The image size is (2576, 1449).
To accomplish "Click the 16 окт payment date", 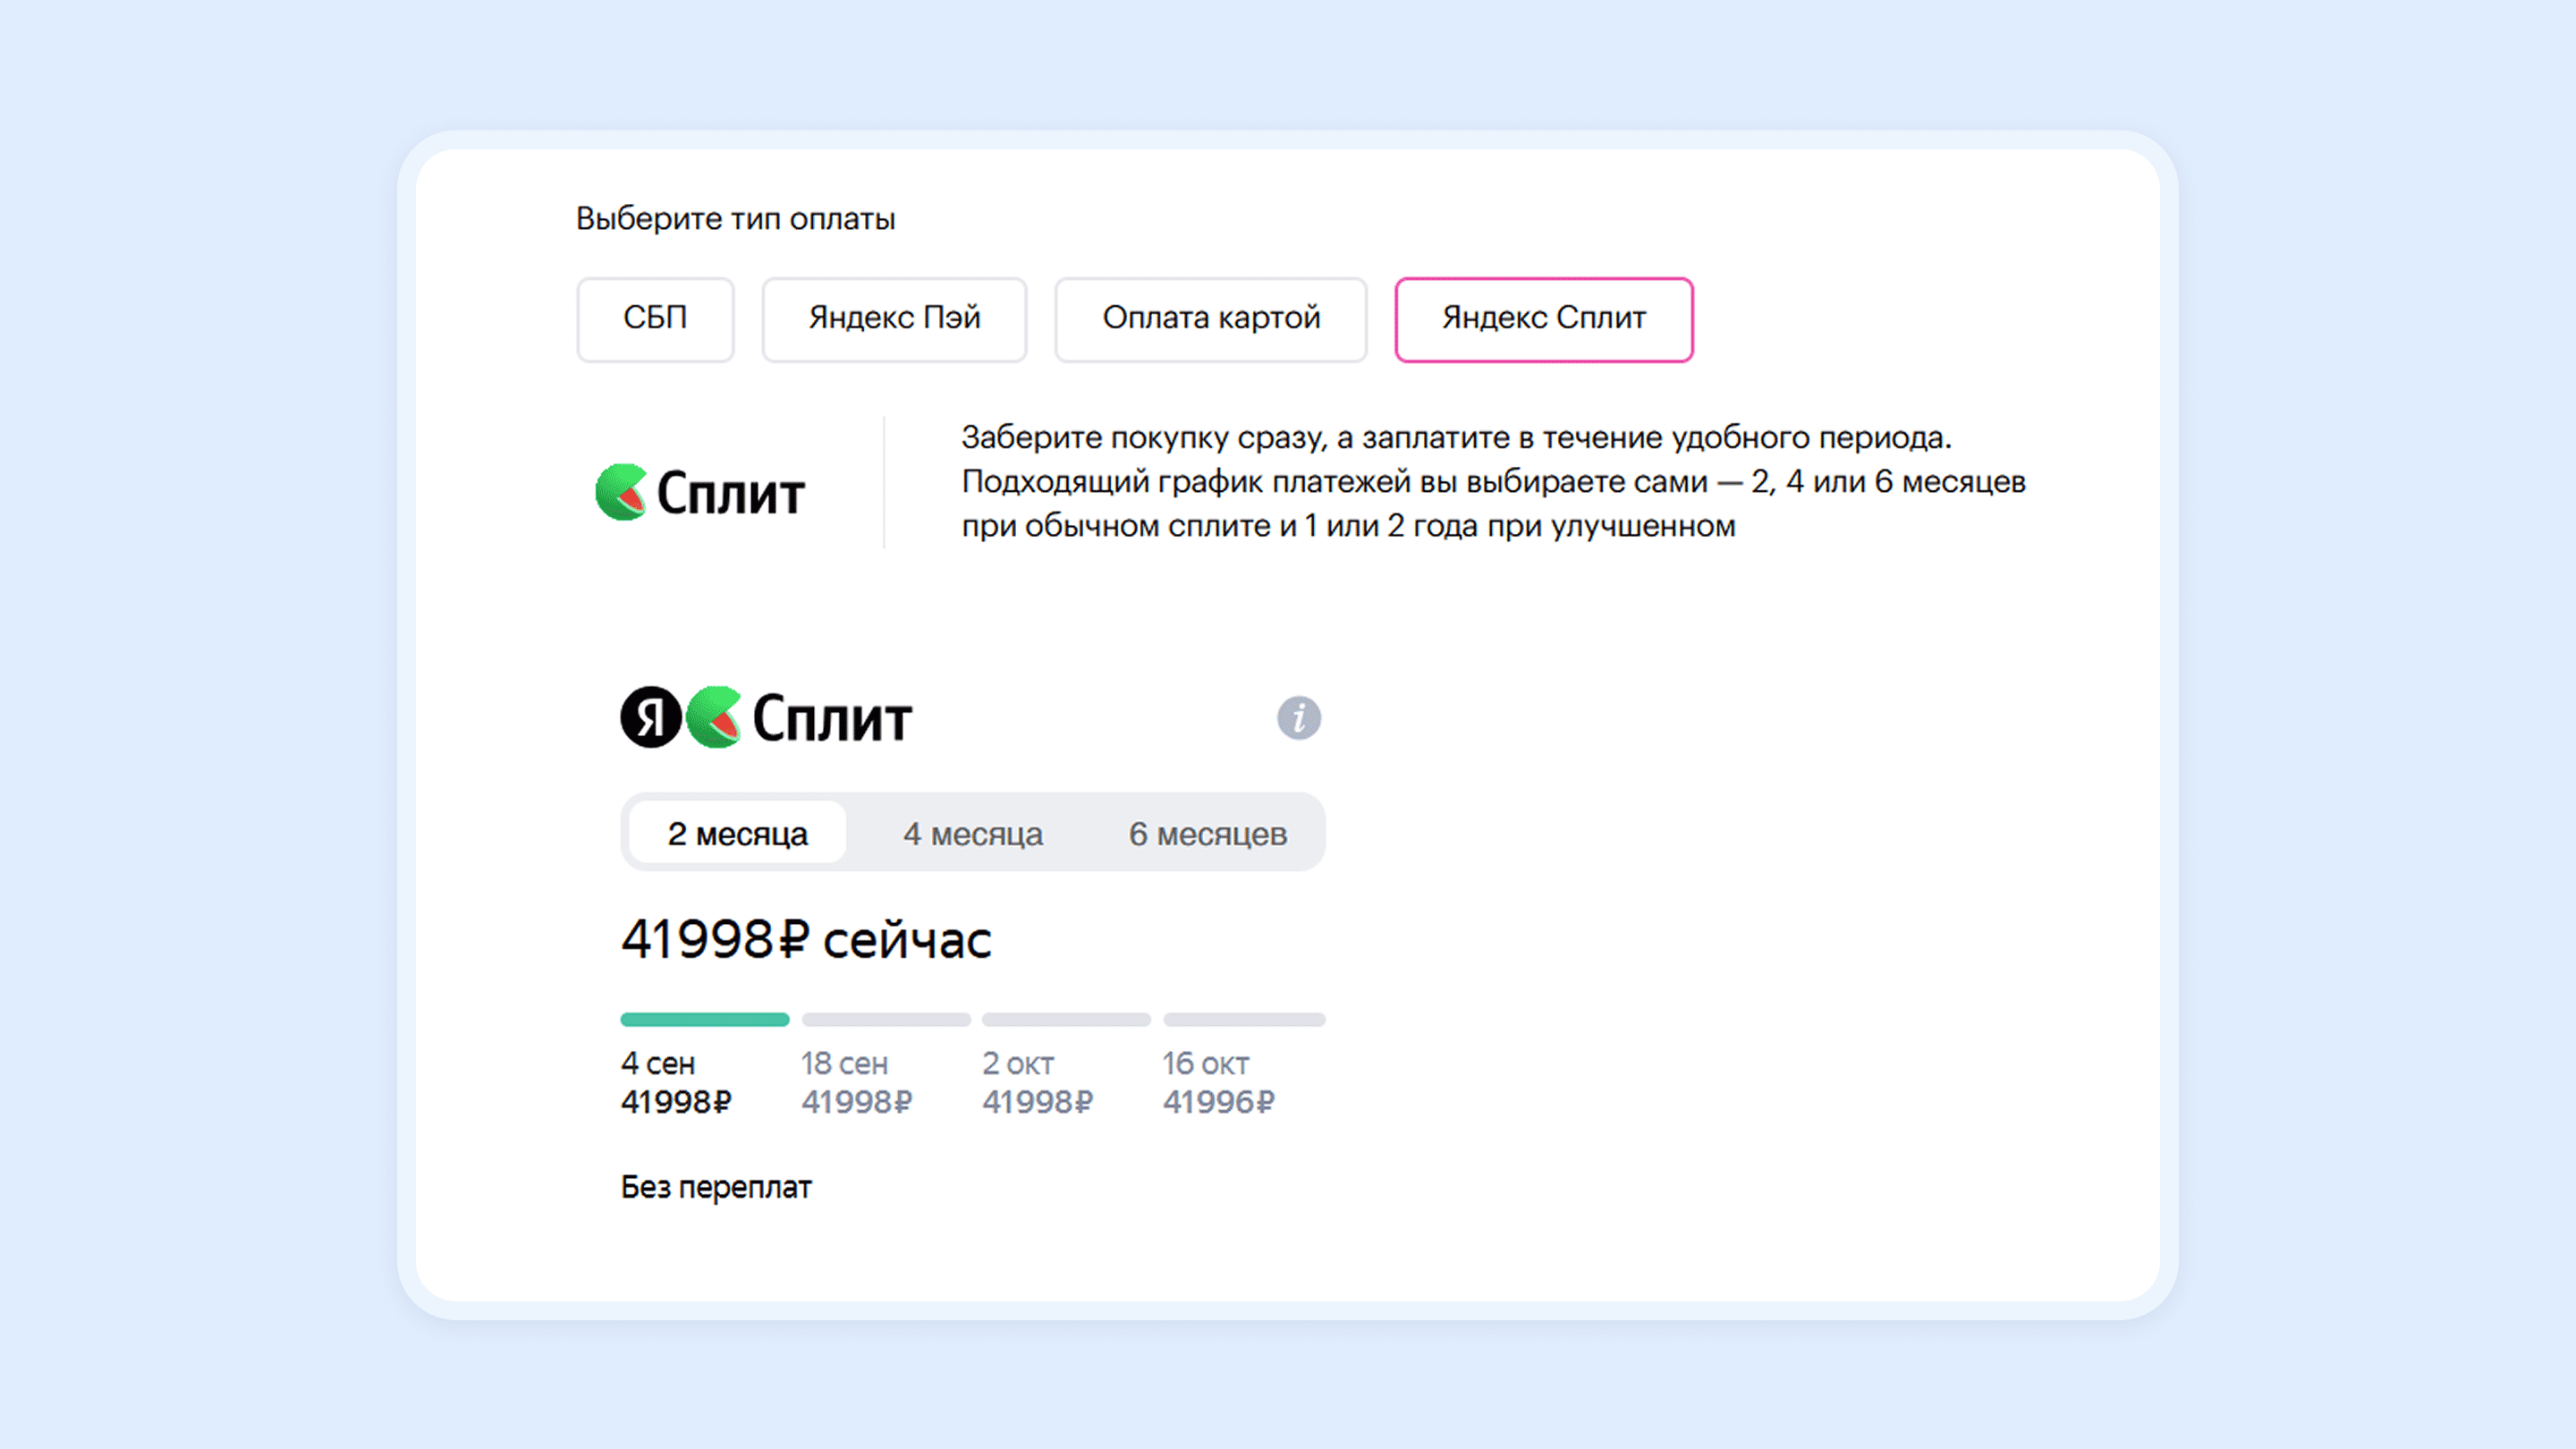I will pos(1205,1063).
